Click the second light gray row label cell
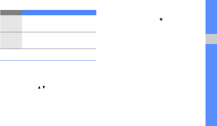 [11, 40]
